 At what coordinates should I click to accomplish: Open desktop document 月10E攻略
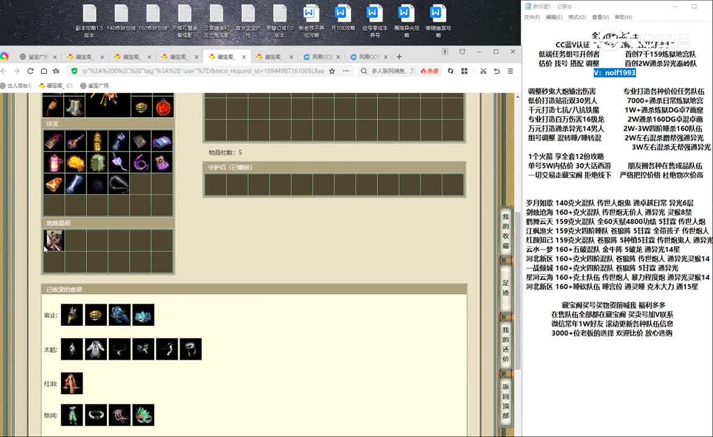(x=343, y=18)
